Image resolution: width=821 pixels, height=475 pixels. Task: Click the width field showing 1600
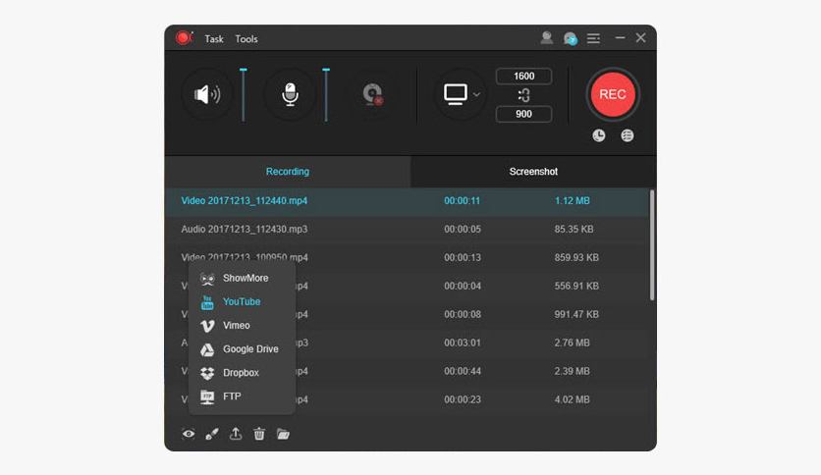523,76
